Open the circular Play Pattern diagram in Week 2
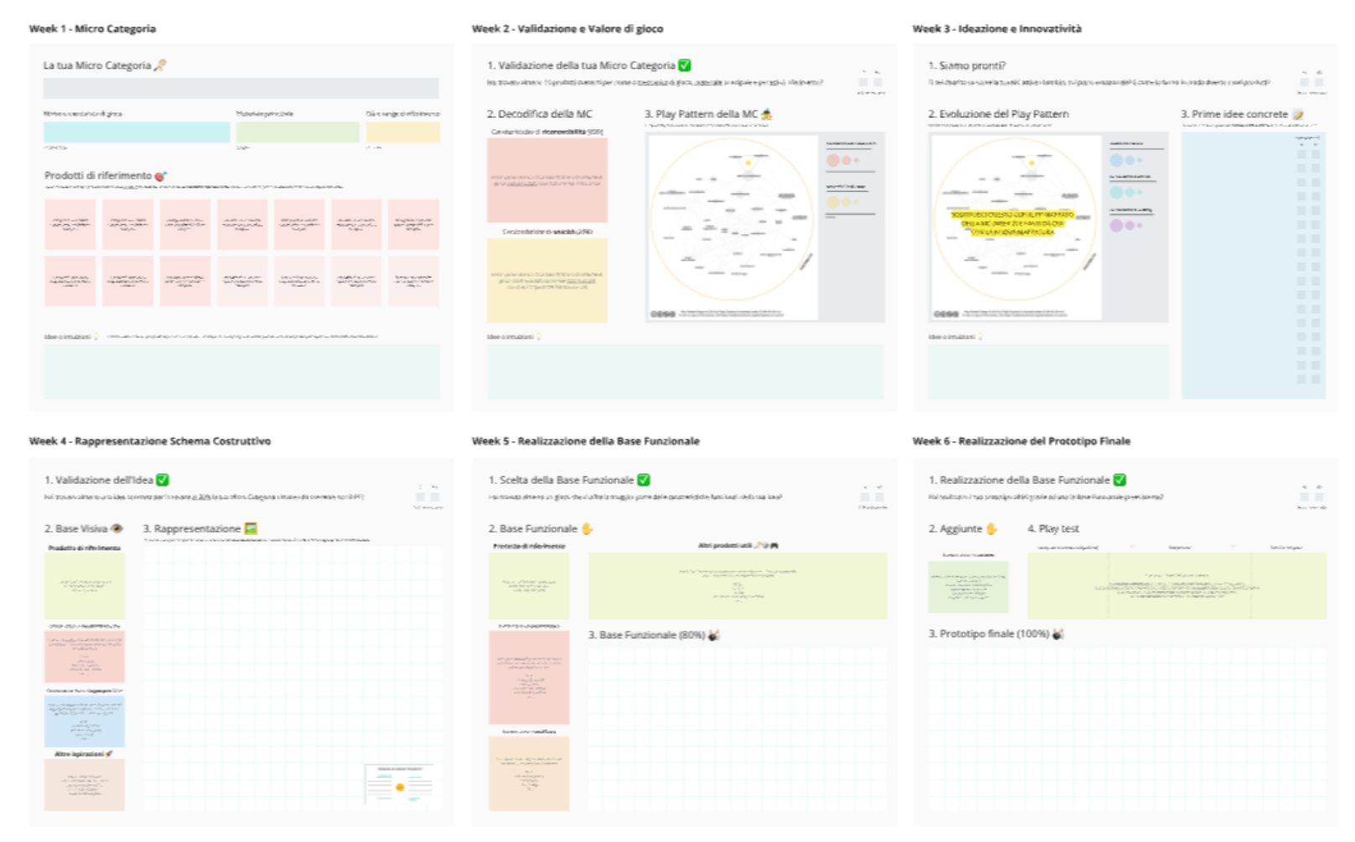Screen dimensions: 1355x842 [732, 220]
